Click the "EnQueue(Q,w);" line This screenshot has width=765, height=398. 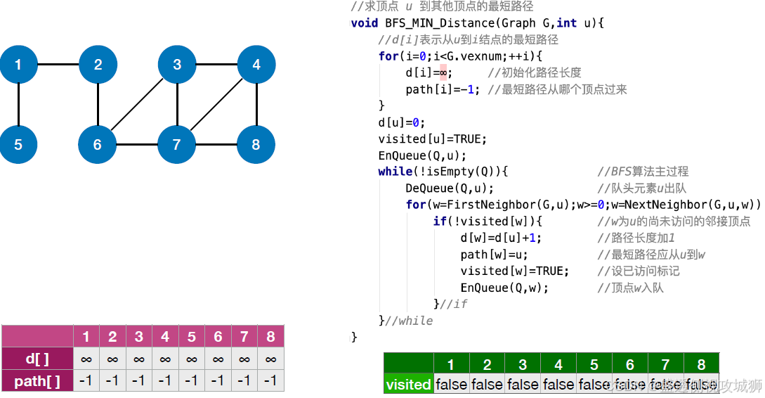[x=504, y=288]
